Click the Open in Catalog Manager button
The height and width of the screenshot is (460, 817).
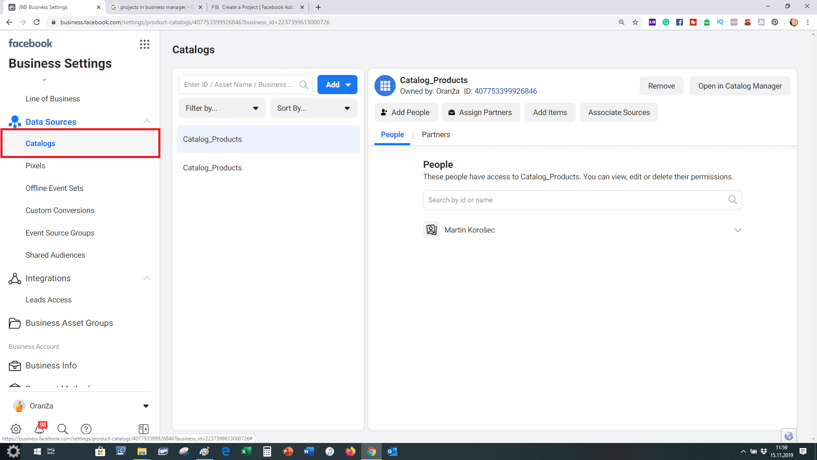pos(740,86)
